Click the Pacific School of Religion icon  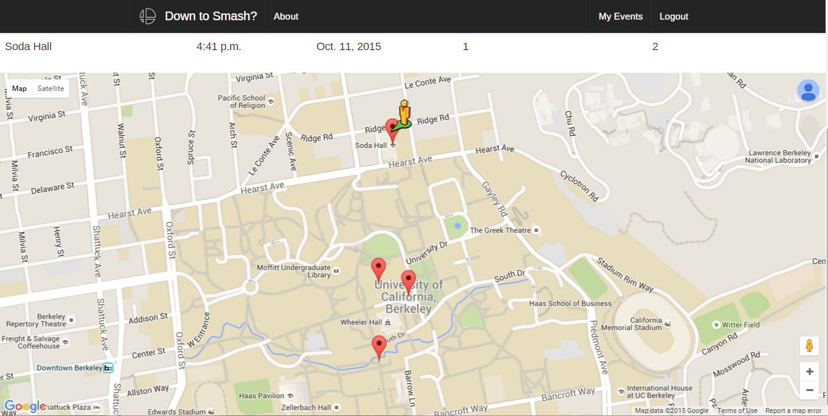271,101
